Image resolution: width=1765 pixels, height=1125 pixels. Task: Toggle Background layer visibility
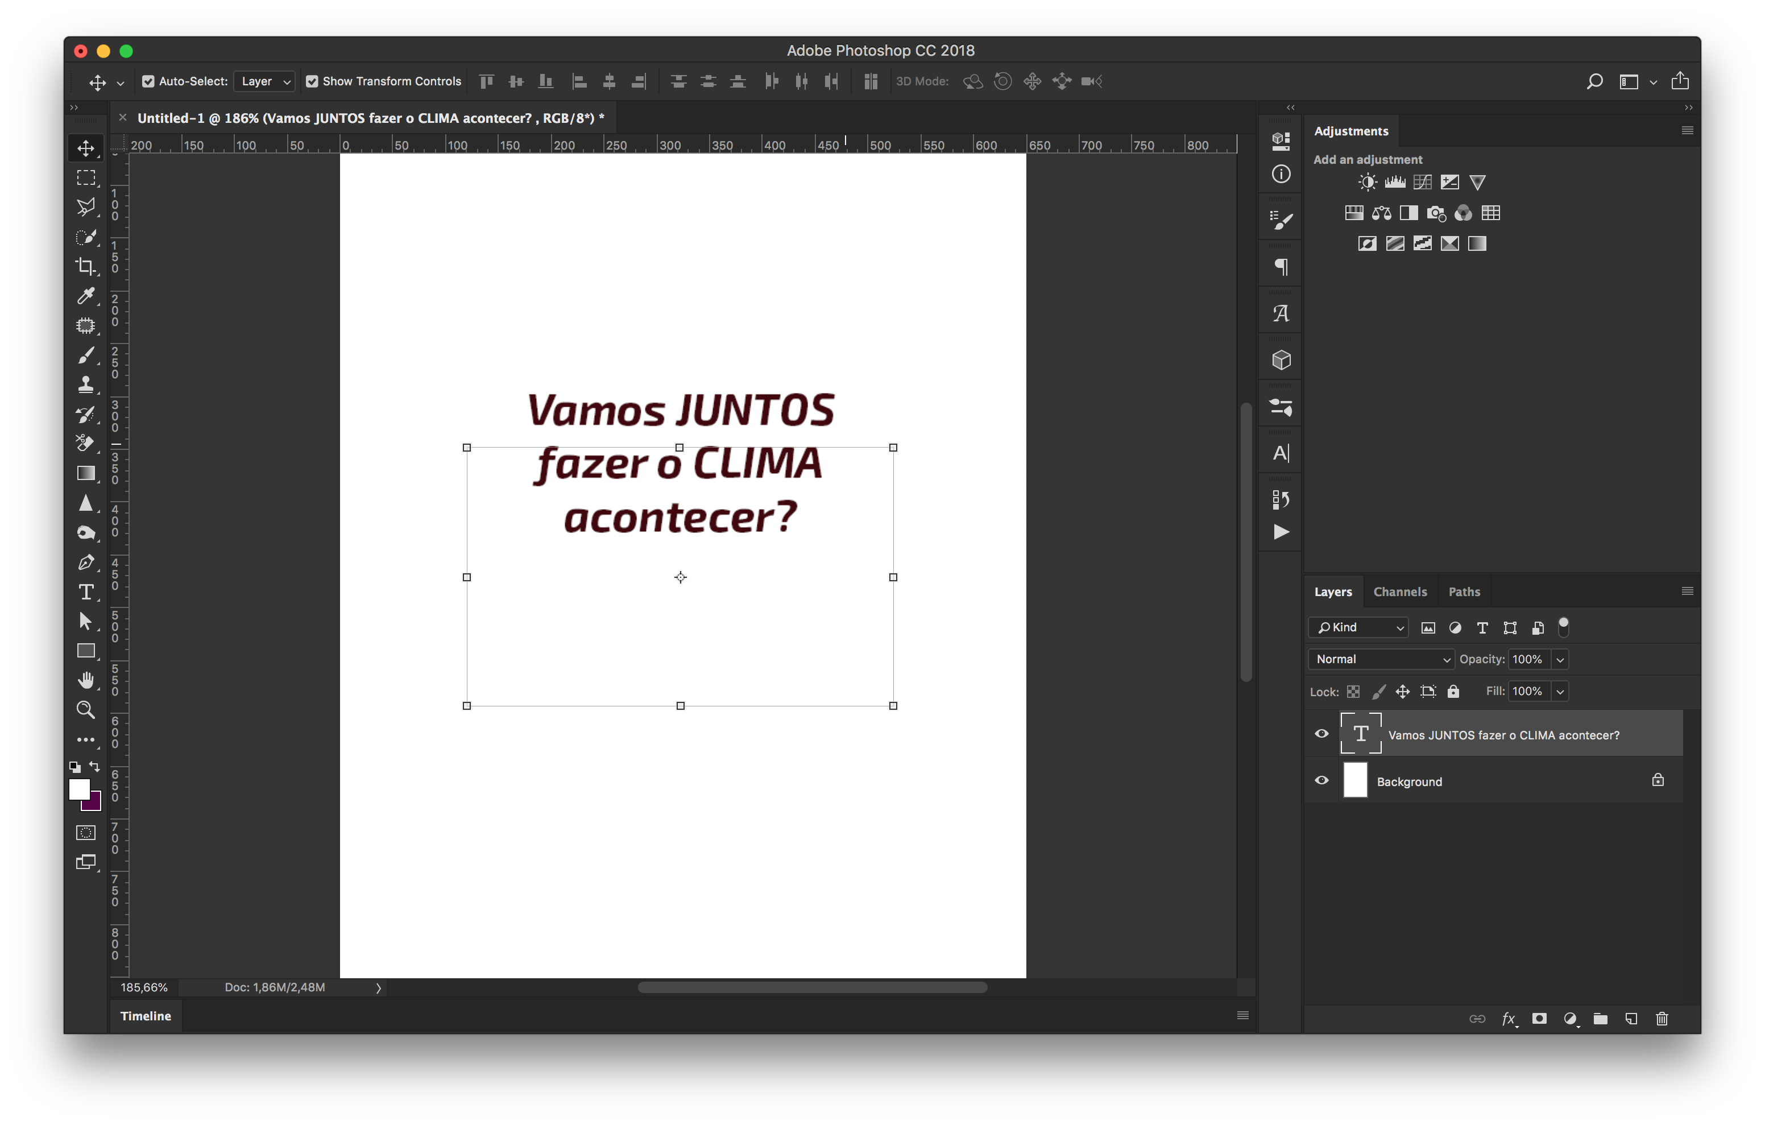coord(1321,781)
